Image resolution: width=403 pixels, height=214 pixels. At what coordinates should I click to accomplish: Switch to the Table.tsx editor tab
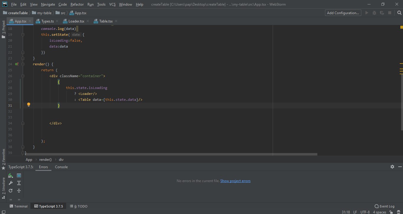point(105,21)
